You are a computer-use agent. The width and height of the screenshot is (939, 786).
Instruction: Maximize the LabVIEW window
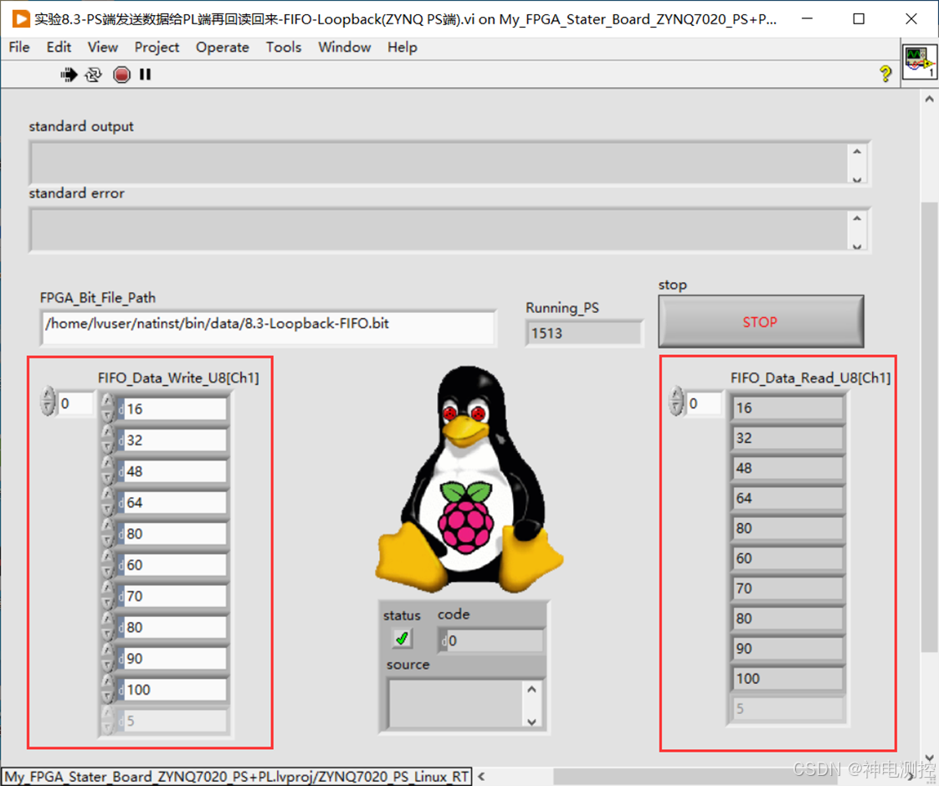coord(859,18)
